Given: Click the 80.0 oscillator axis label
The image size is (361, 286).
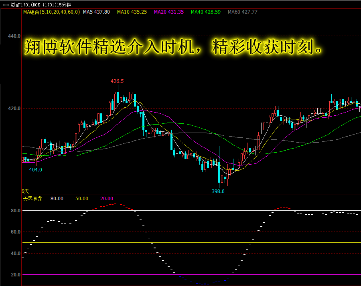Looking at the screenshot, I should tap(16, 211).
